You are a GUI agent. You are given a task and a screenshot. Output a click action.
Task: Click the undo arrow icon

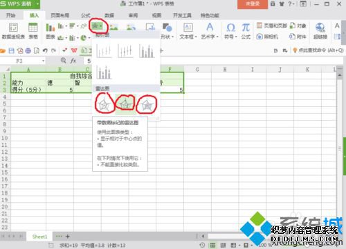[x=45, y=50]
